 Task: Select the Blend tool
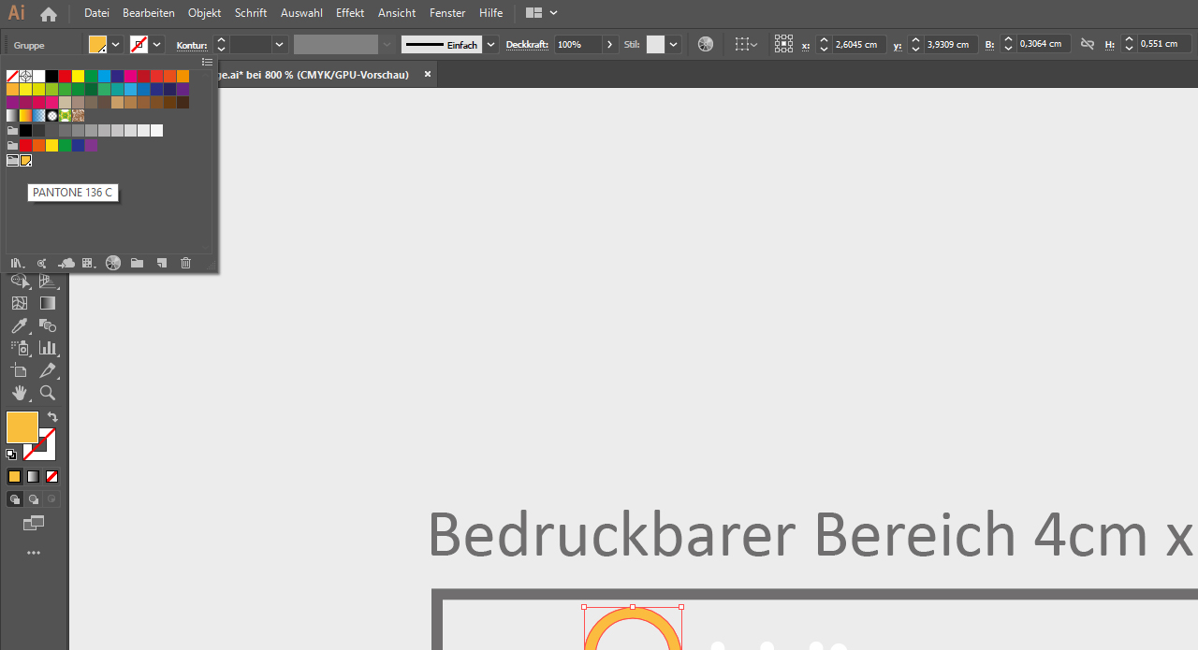pos(48,325)
